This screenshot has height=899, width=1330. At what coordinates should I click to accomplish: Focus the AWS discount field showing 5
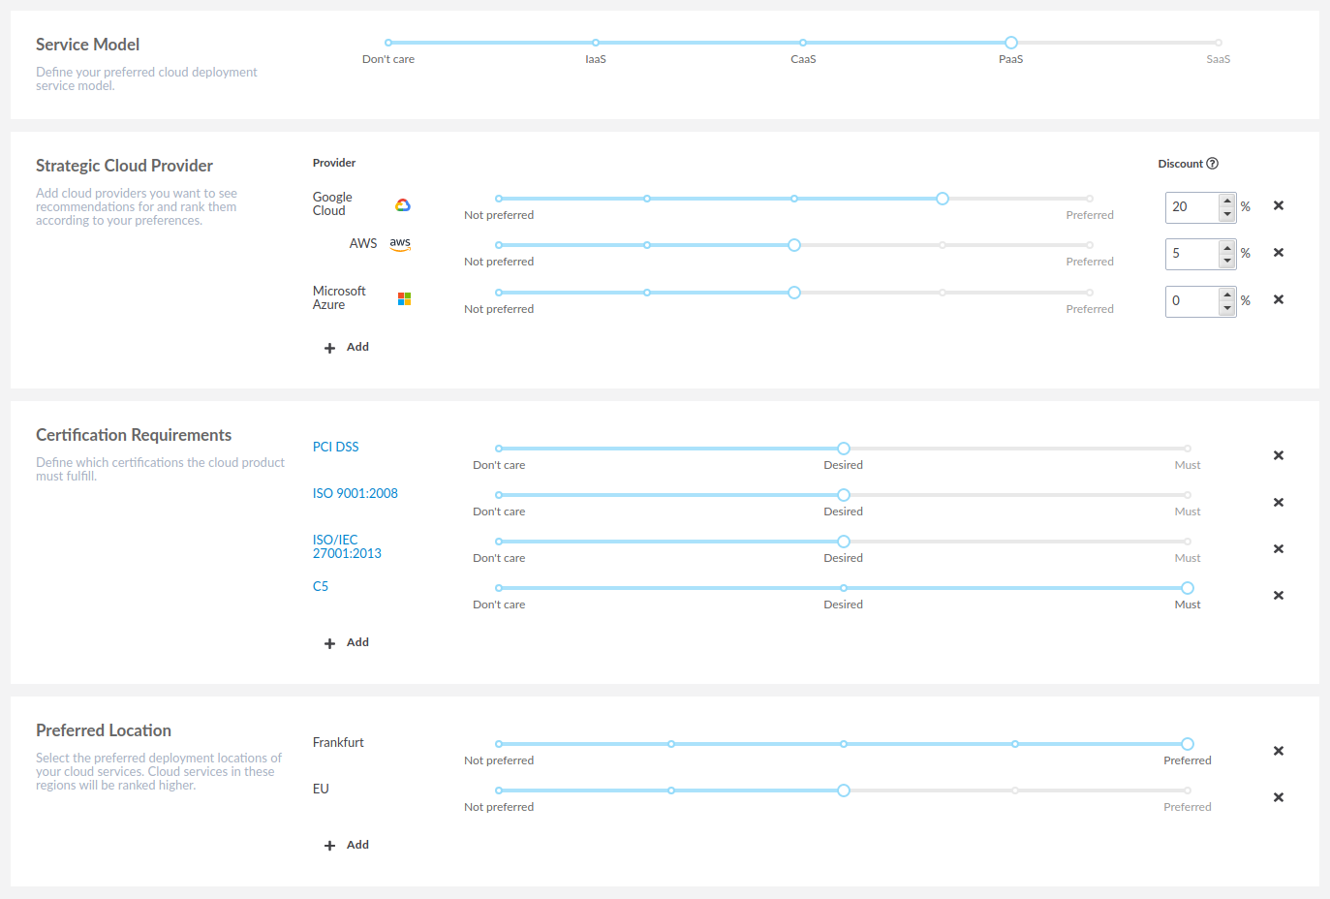click(x=1193, y=254)
